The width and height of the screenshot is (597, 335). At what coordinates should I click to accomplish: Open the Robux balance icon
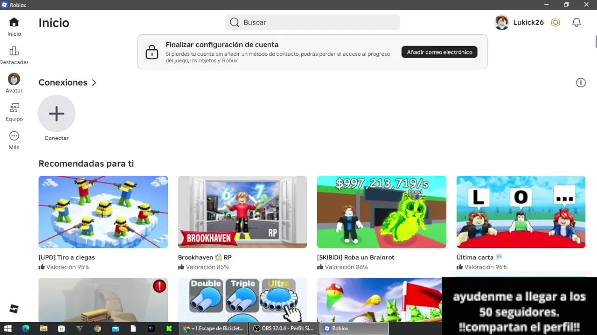coord(555,22)
